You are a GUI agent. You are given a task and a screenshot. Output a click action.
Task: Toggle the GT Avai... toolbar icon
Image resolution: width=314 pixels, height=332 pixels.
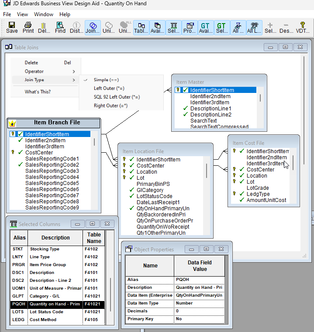click(206, 27)
